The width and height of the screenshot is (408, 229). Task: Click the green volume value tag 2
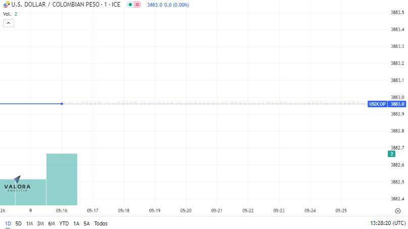391,154
